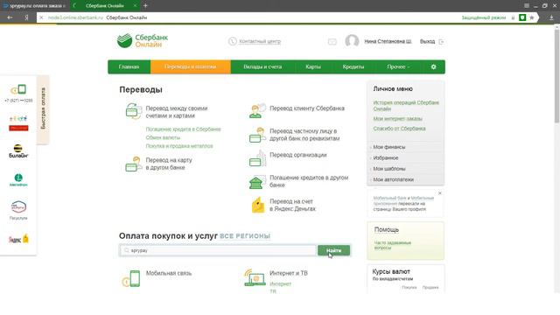Screen dimensions: 560x315
Task: Open settings gear in green menu
Action: (x=433, y=66)
